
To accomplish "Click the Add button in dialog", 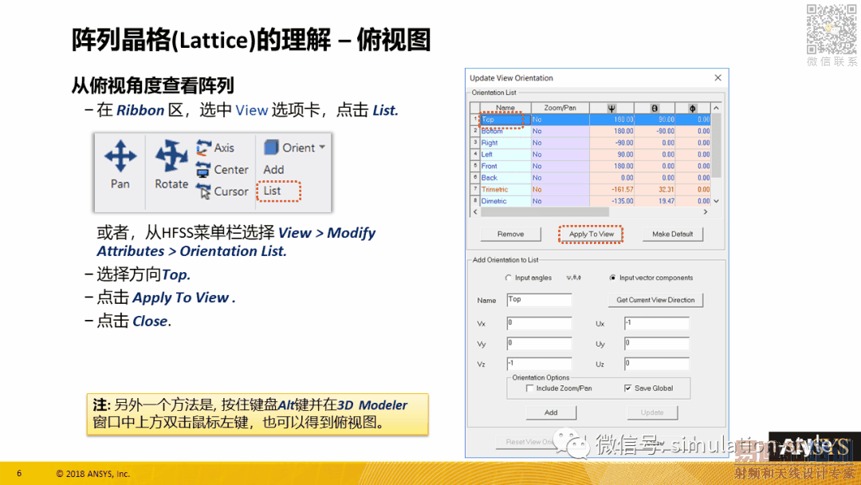I will tap(551, 412).
